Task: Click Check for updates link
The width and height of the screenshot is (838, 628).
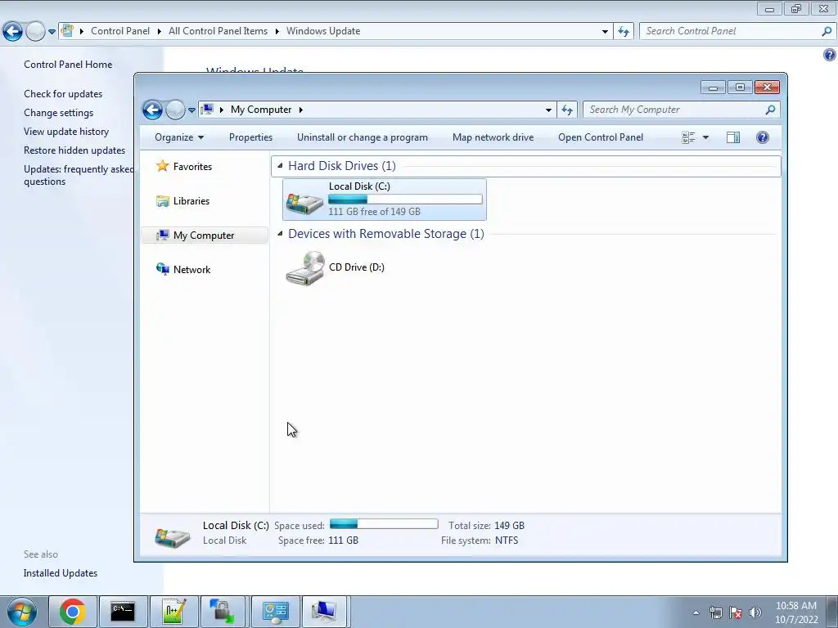Action: [63, 94]
